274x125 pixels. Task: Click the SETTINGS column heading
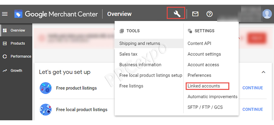(204, 31)
